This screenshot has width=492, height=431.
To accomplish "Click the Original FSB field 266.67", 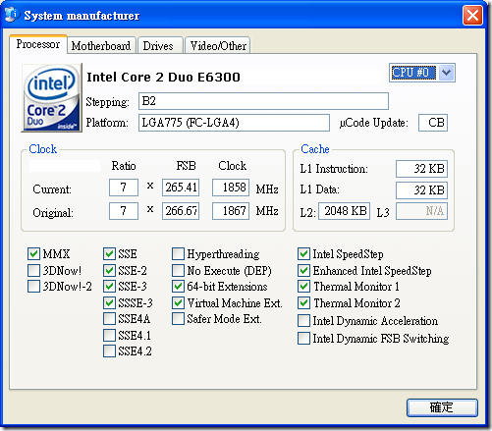I will point(181,211).
